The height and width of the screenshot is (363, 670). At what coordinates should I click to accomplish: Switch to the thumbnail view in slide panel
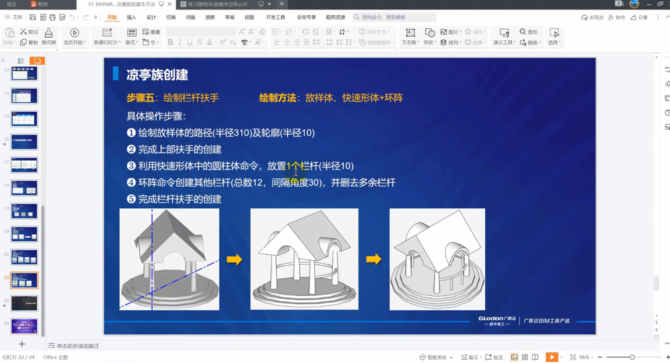[38, 61]
